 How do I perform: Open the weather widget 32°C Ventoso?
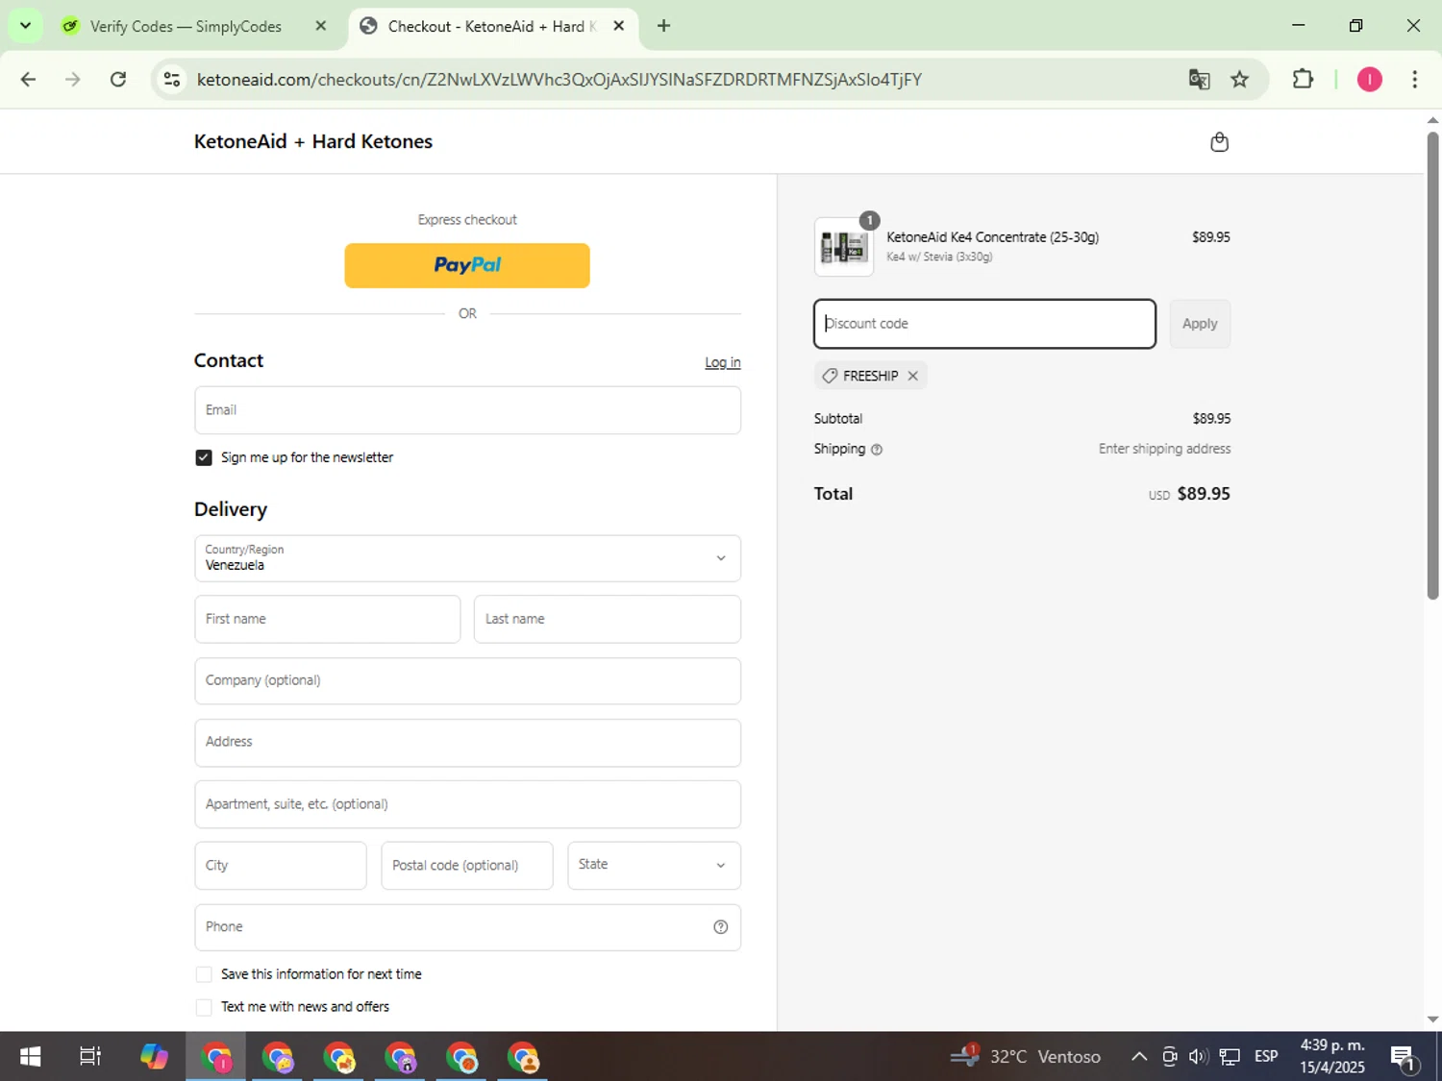[1026, 1057]
